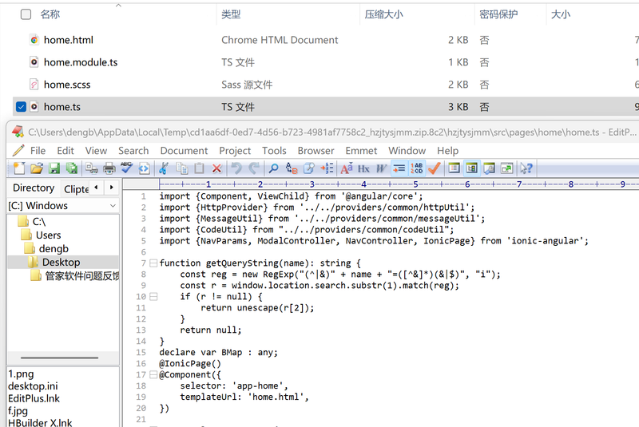Collapse the getQueryString function fold marker
This screenshot has height=427, width=639.
[x=152, y=262]
